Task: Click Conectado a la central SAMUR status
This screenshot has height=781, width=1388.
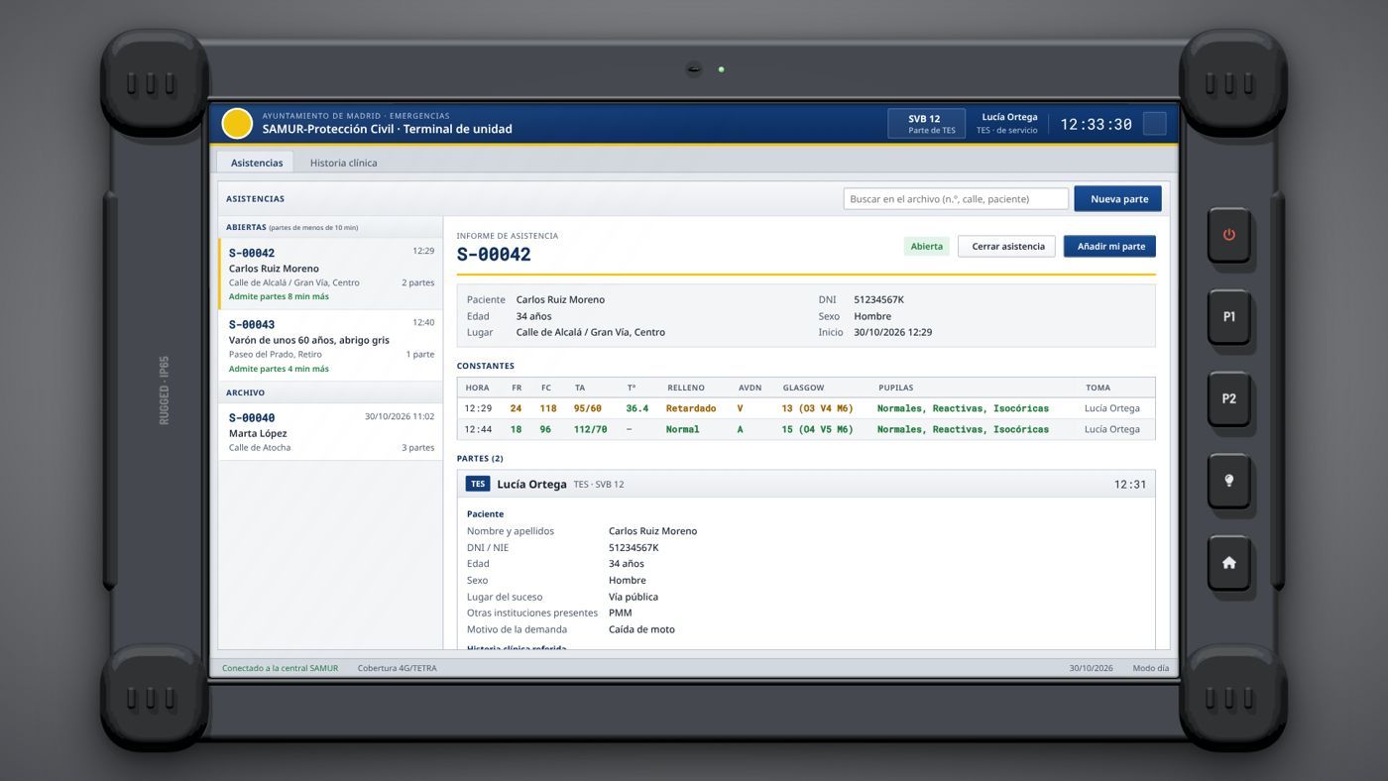Action: coord(280,668)
